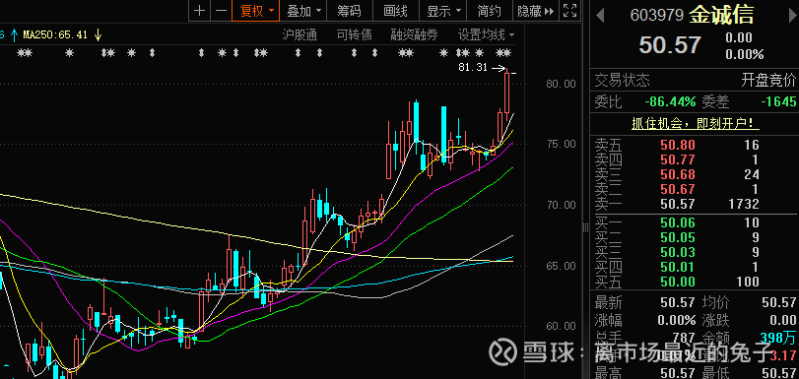Open the 复权 dropdown
This screenshot has width=799, height=379.
(256, 11)
